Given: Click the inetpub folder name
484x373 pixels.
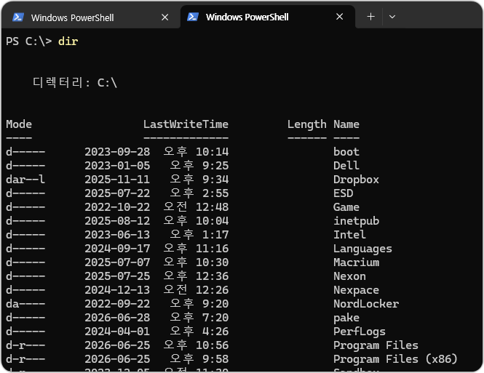Looking at the screenshot, I should [356, 221].
